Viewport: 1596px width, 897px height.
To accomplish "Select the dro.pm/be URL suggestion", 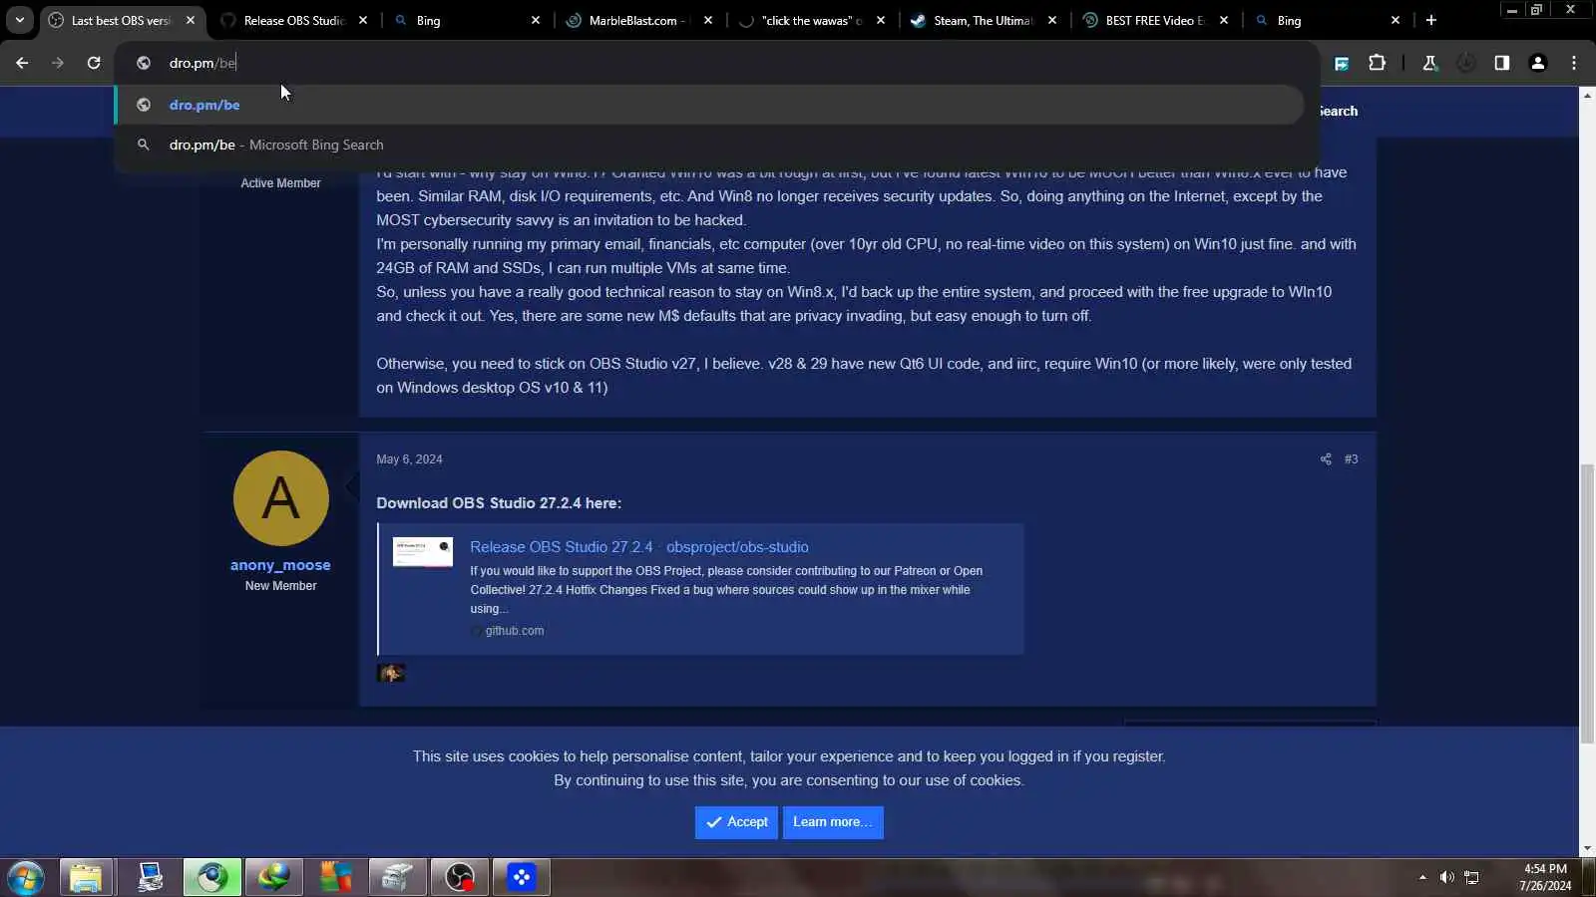I will [x=708, y=105].
